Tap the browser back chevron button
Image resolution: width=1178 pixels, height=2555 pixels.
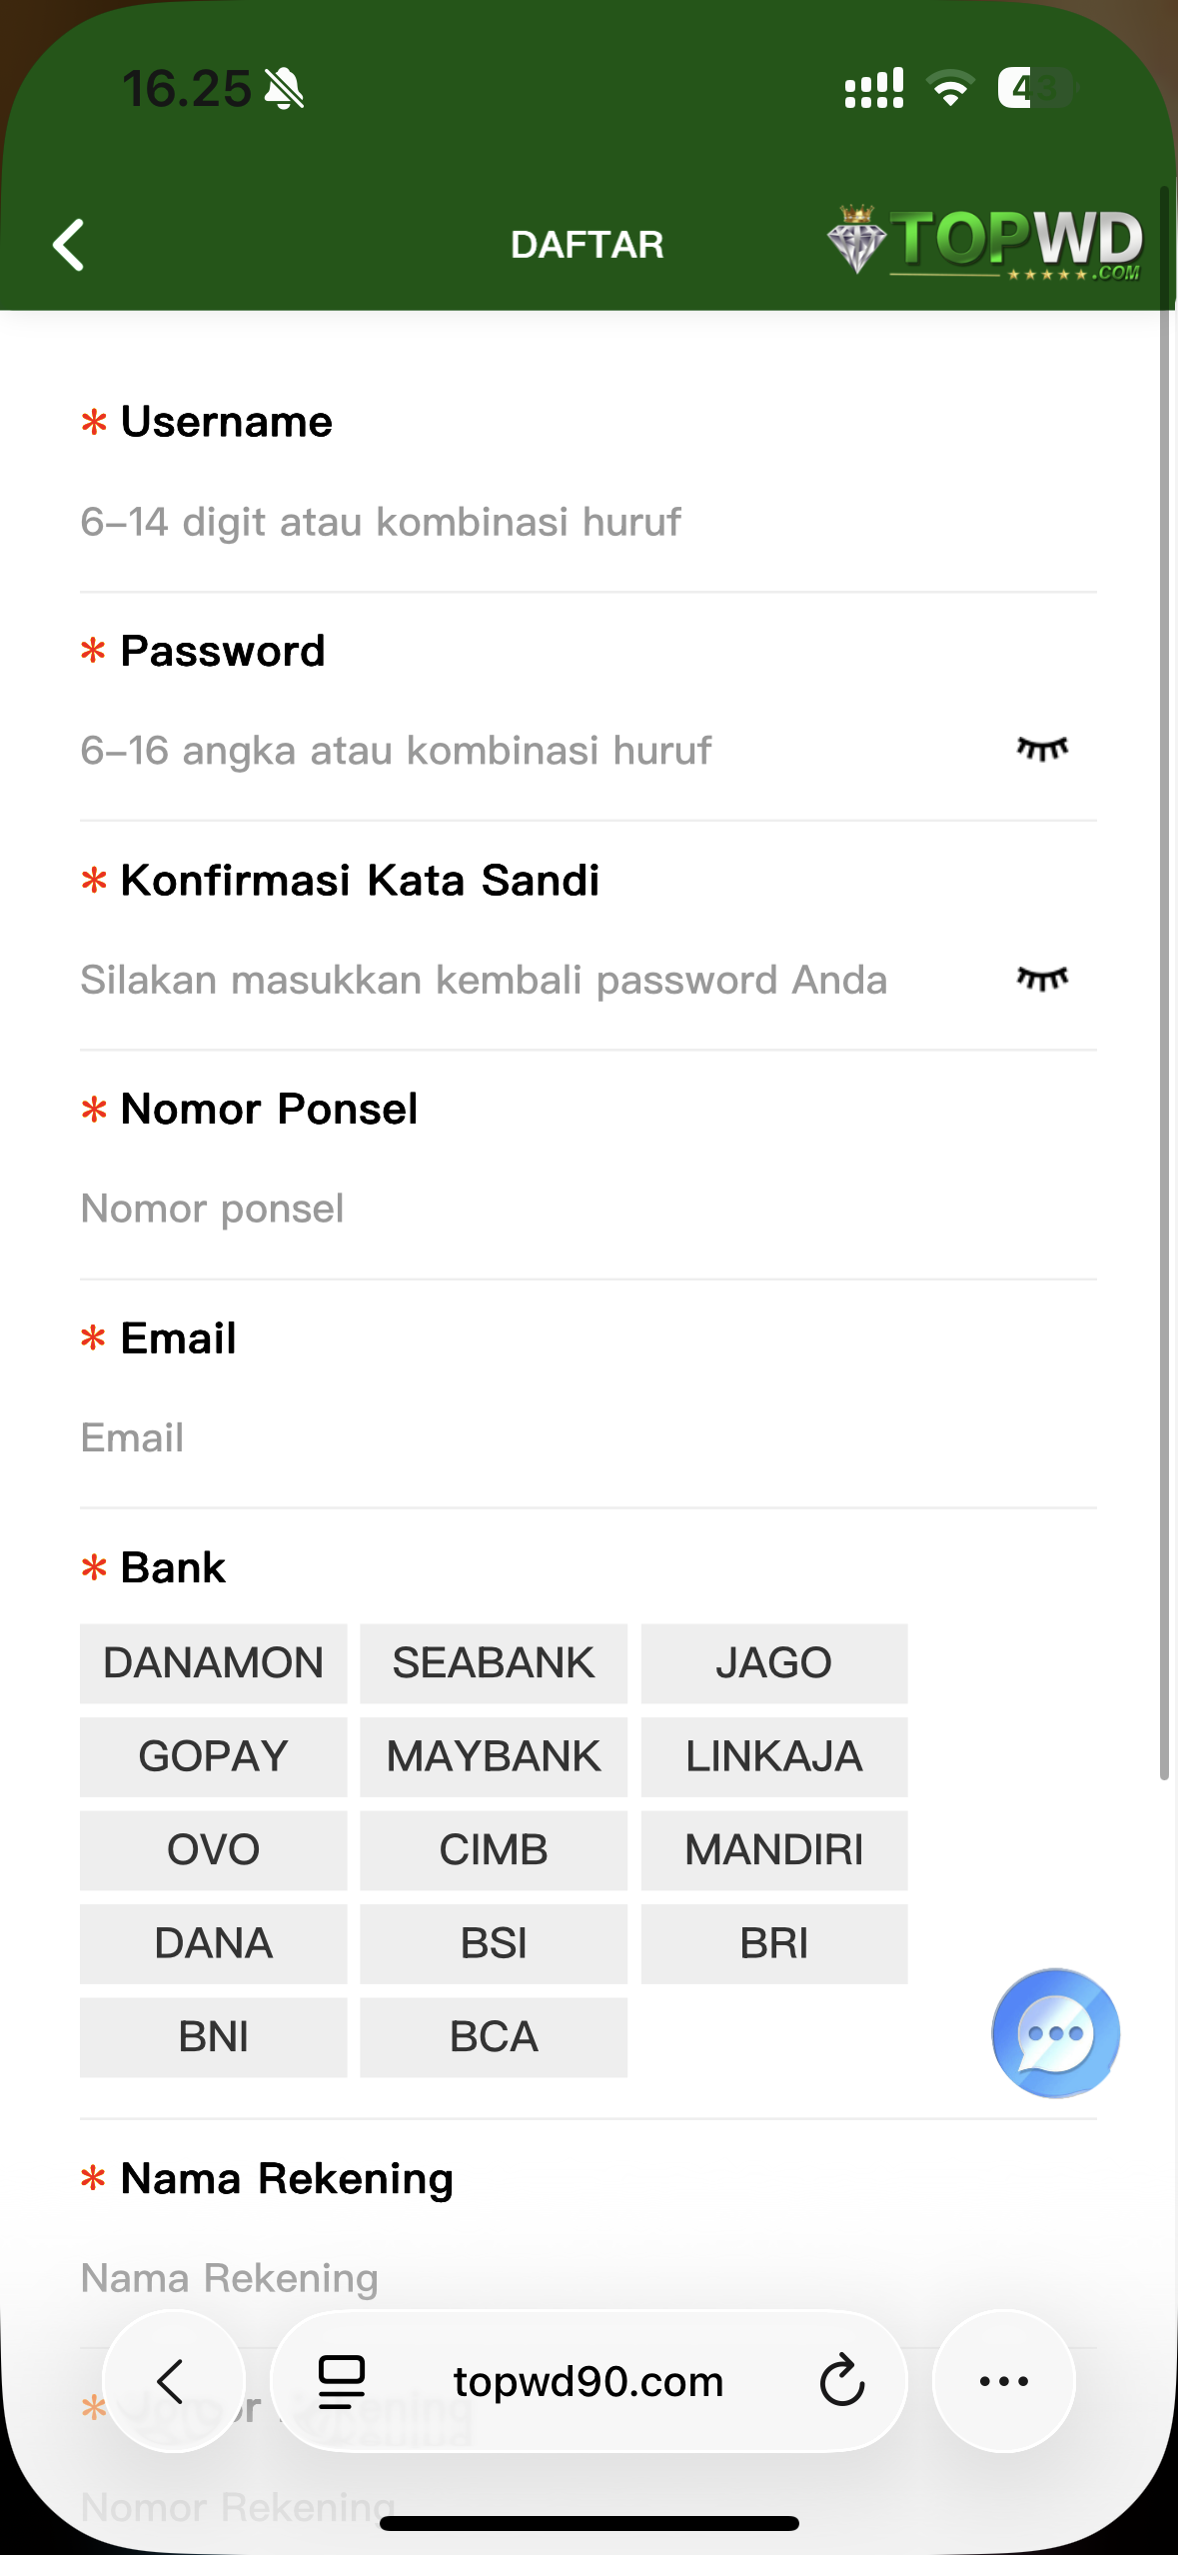(x=174, y=2381)
